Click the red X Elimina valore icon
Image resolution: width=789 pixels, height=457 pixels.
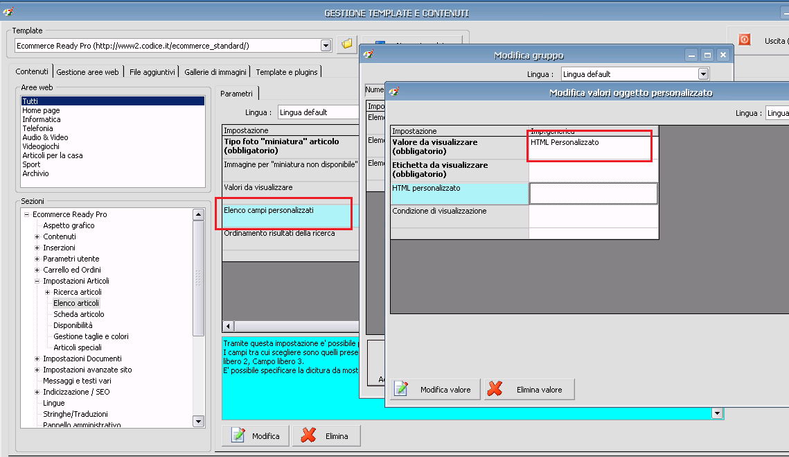(x=495, y=388)
